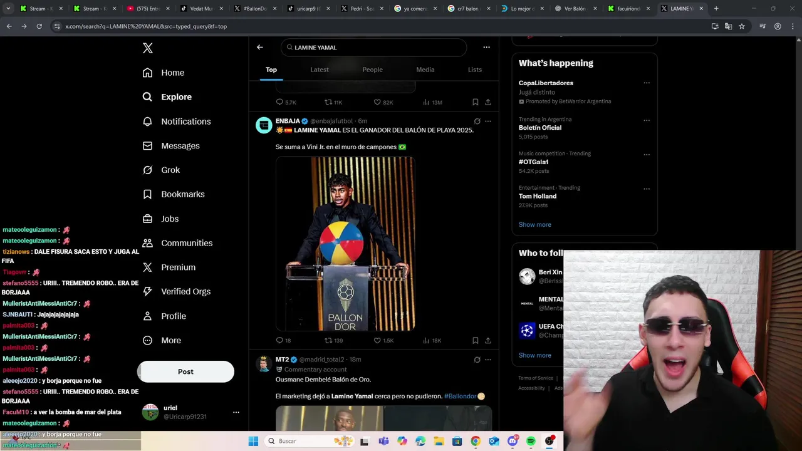The width and height of the screenshot is (802, 451).
Task: Open search settings three-dot menu
Action: coord(486,47)
